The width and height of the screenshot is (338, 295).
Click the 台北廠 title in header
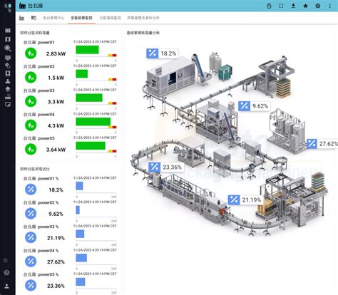tap(36, 6)
